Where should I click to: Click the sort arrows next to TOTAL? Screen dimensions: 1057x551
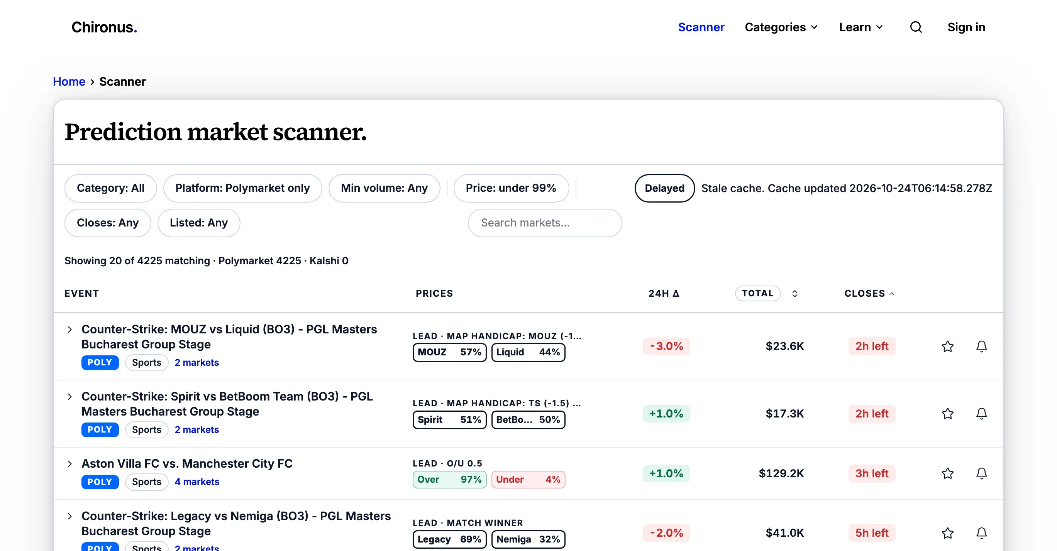[795, 294]
